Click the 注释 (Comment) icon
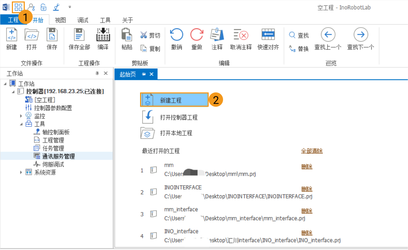 pos(217,35)
